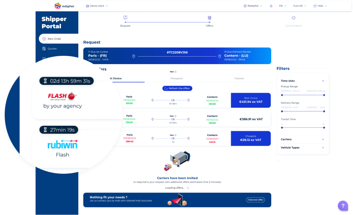The image size is (353, 215).
Task: Click Pickup Range slider right handle
Action: click(324, 95)
